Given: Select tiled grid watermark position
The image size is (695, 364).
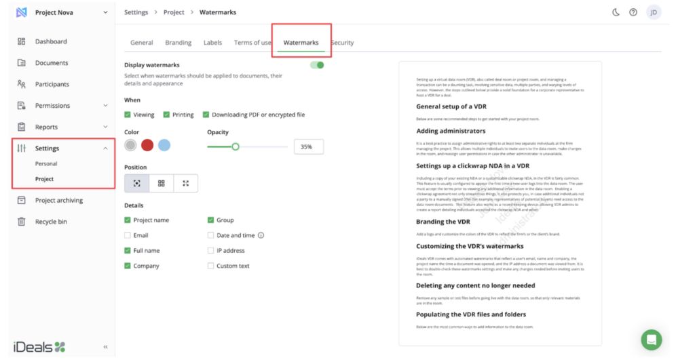Looking at the screenshot, I should (x=162, y=183).
